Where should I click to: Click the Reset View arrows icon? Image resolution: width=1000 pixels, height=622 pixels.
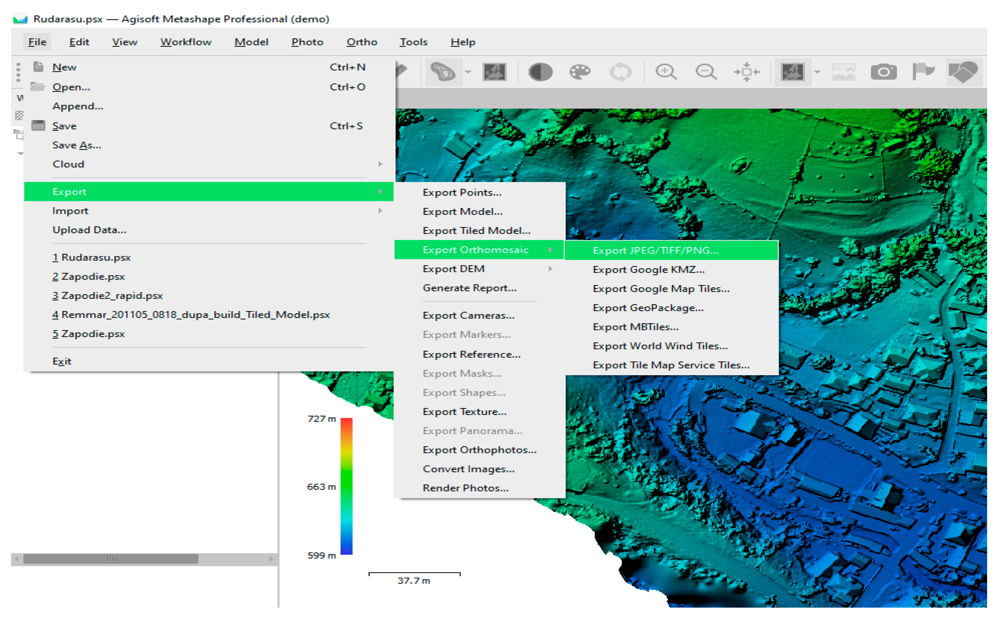click(x=746, y=72)
